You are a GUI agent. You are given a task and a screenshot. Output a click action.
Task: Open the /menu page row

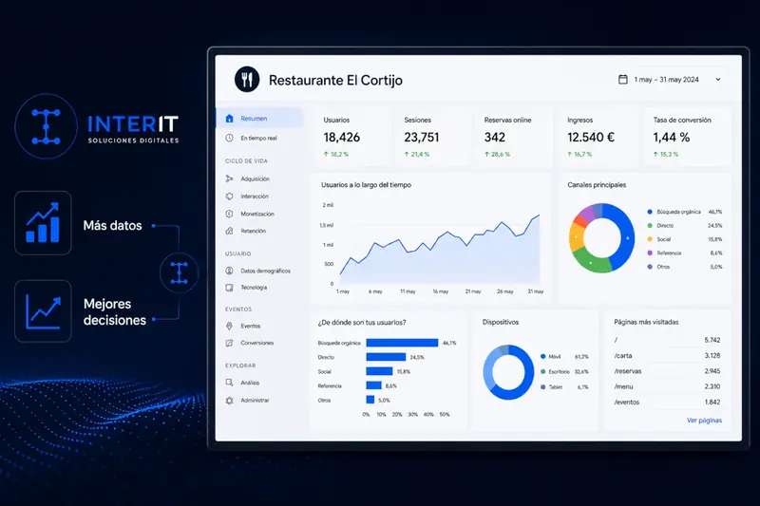[667, 386]
